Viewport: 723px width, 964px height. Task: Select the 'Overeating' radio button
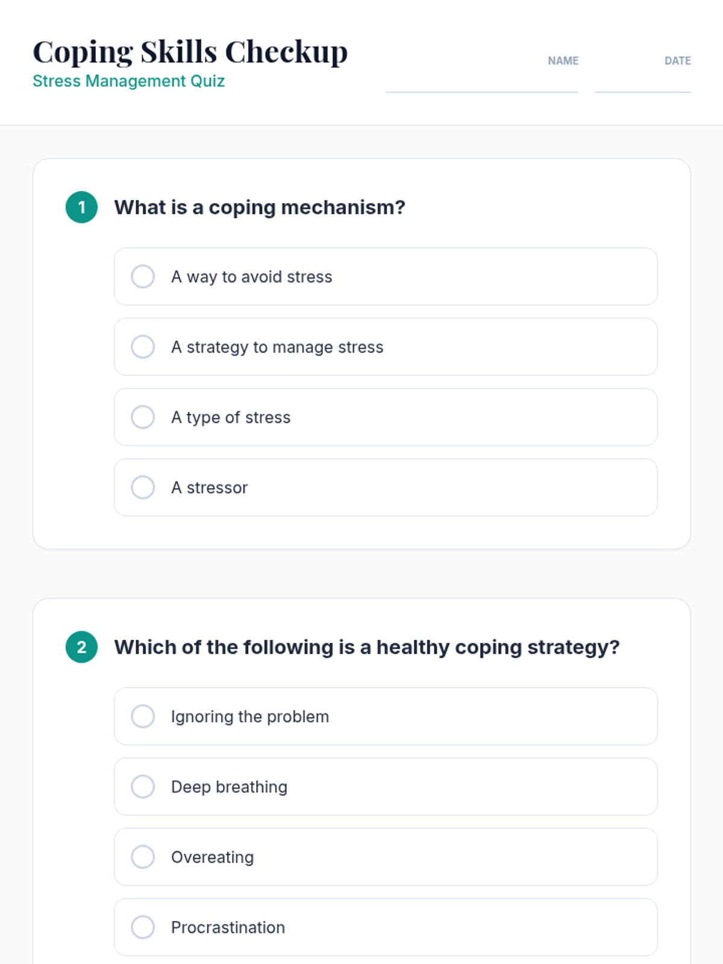click(143, 857)
